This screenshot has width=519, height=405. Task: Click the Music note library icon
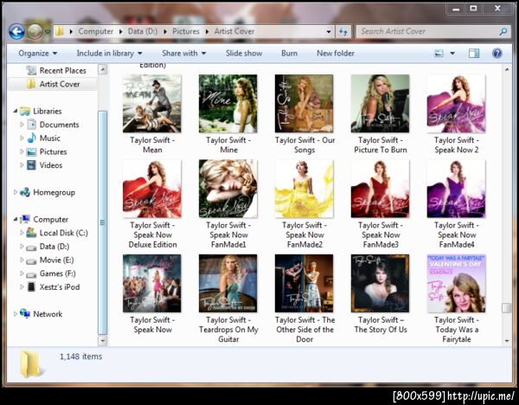click(32, 138)
